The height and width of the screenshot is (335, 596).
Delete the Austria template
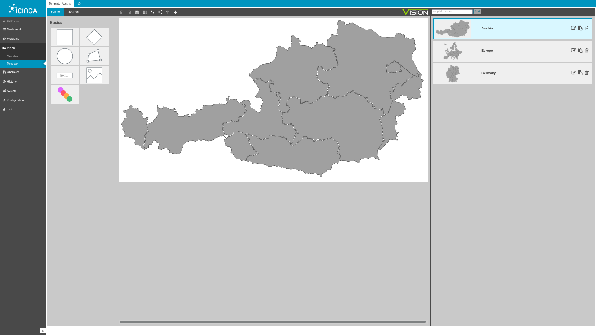[x=587, y=28]
